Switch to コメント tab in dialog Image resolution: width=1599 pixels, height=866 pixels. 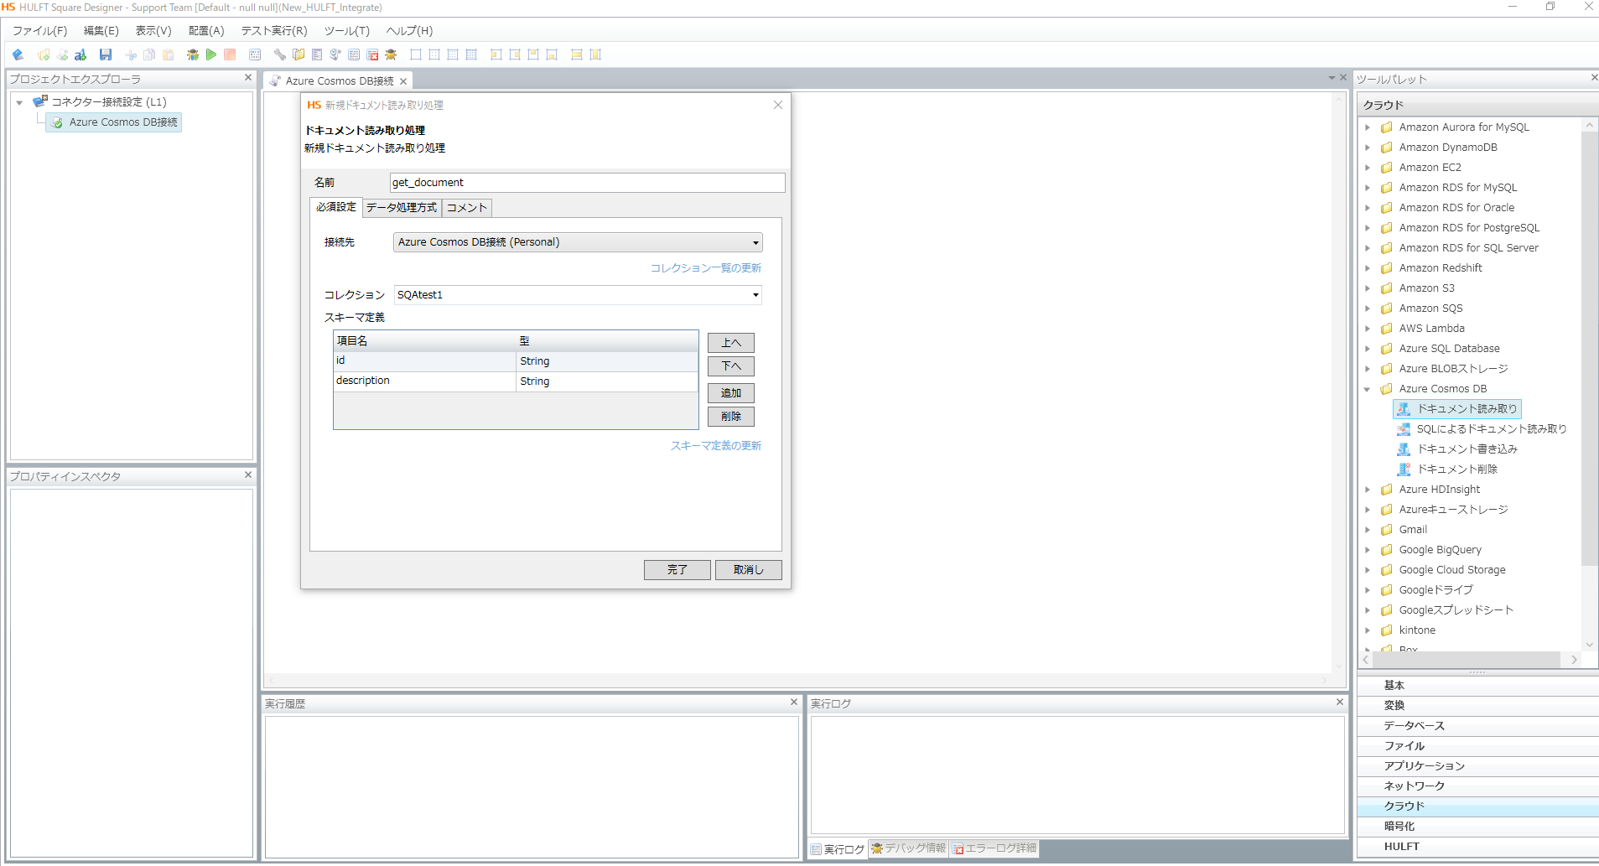coord(467,208)
